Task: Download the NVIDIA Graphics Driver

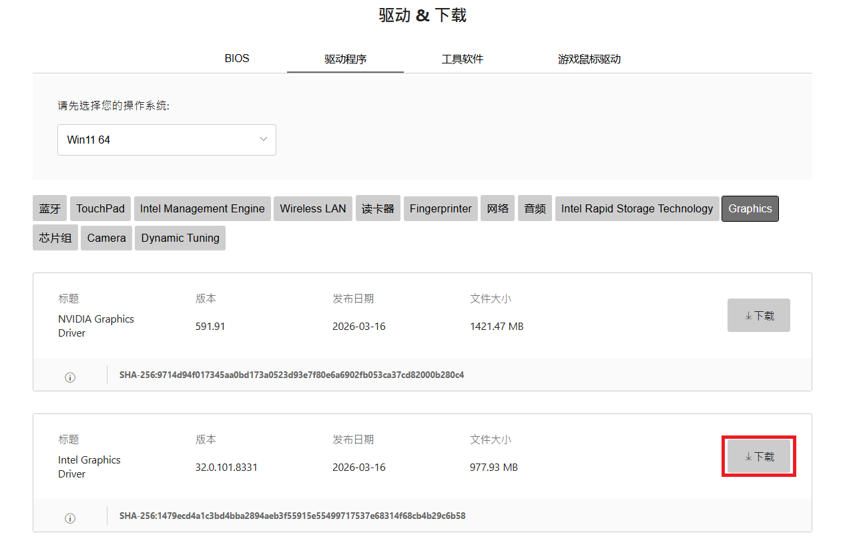Action: 759,315
